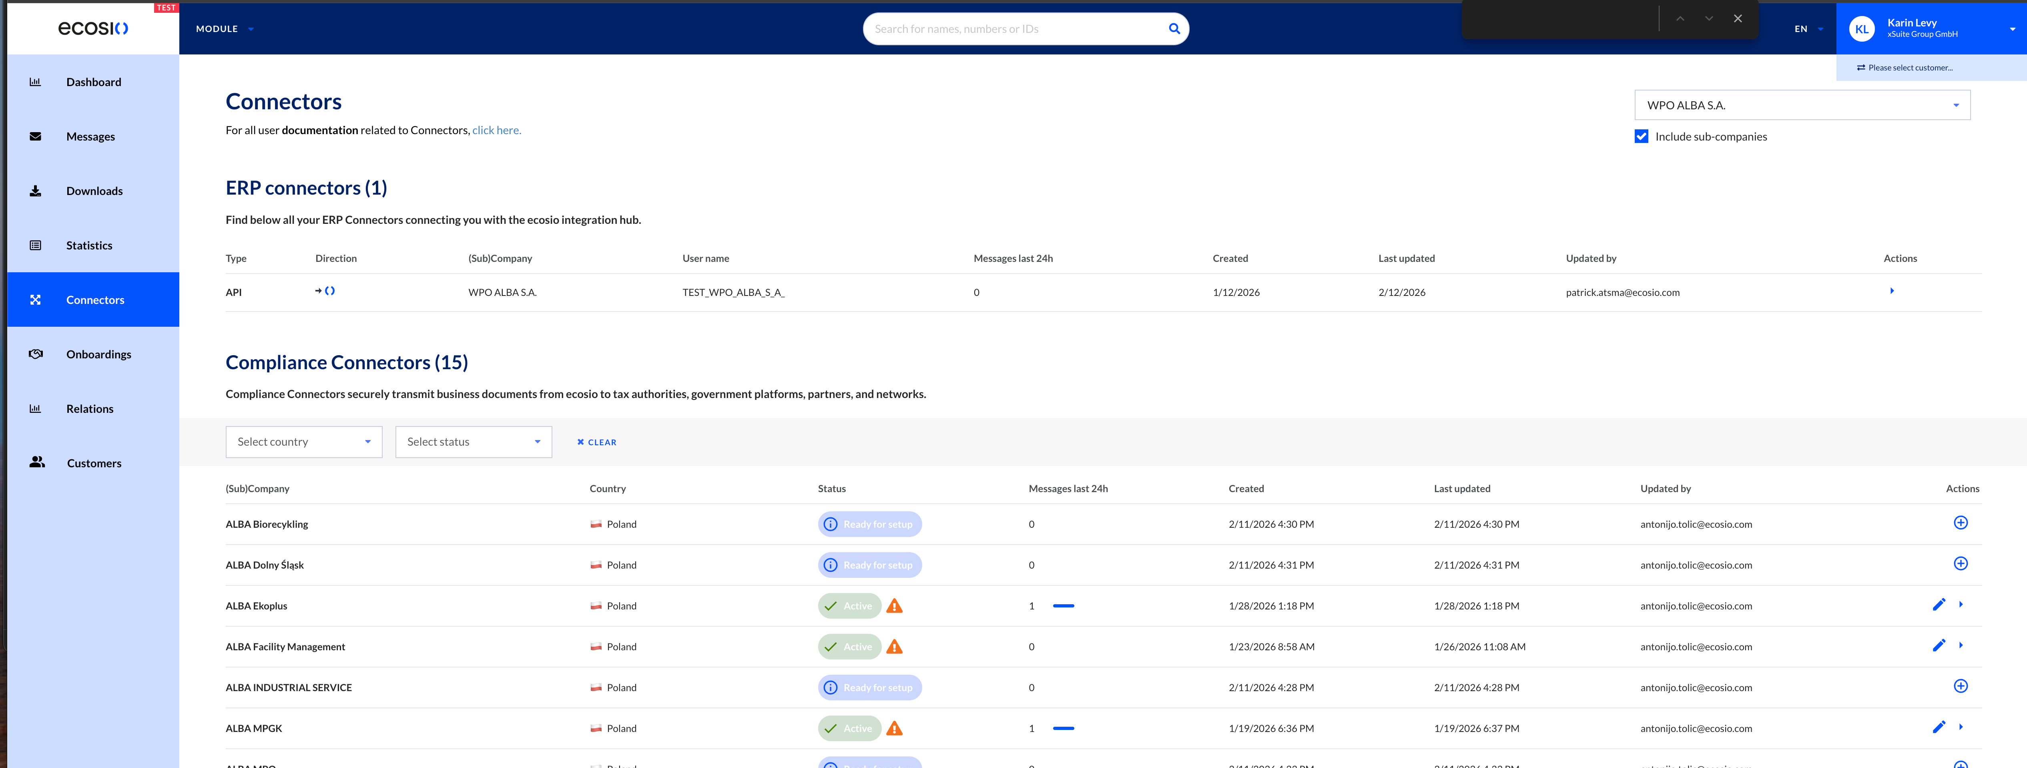Go to Messages in the sidebar
The image size is (2027, 768).
pos(93,136)
